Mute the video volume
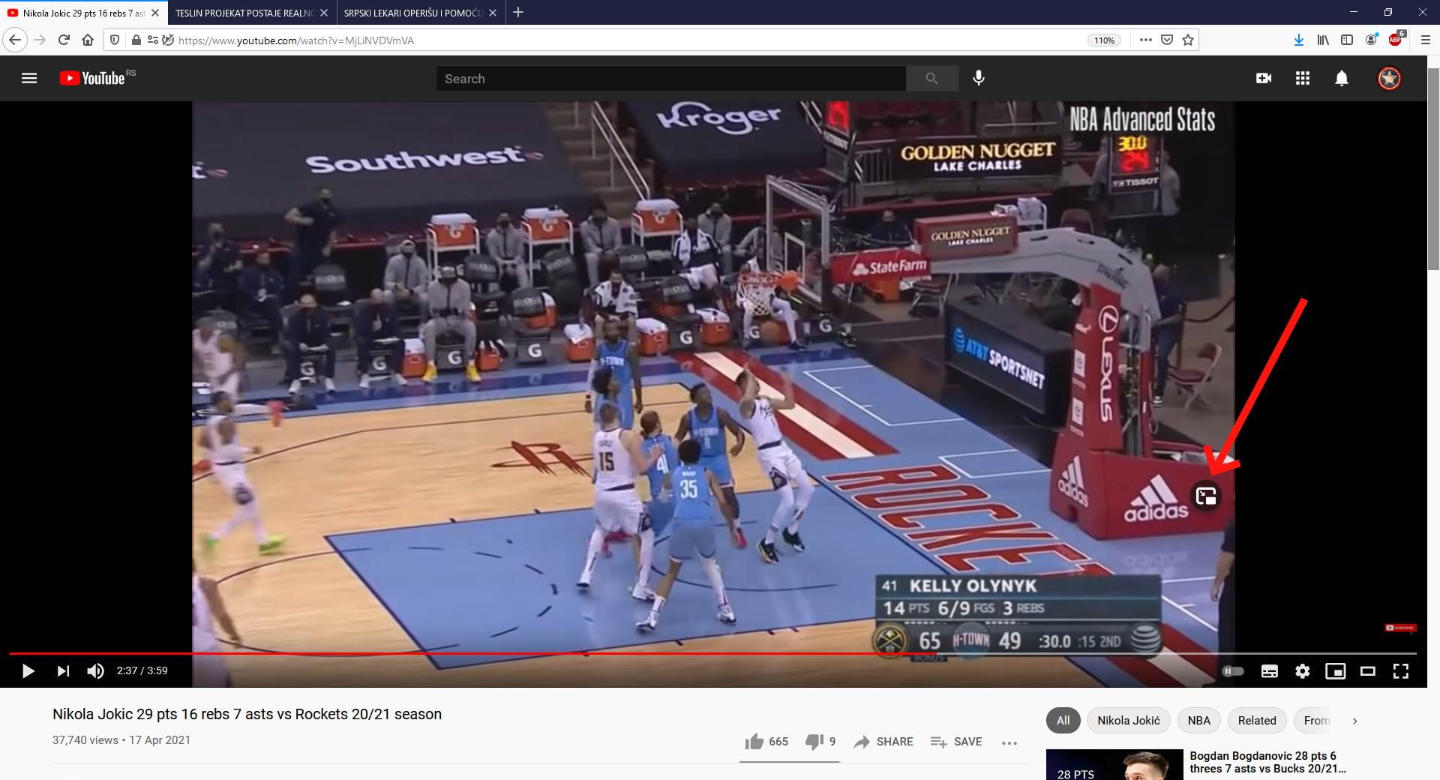 click(95, 670)
